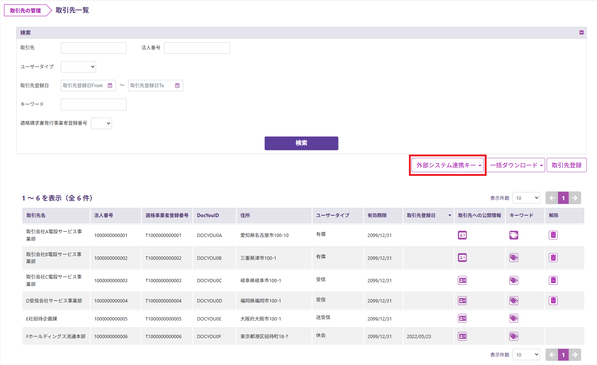Open the 外部システム連携キー dropdown menu

pos(448,166)
